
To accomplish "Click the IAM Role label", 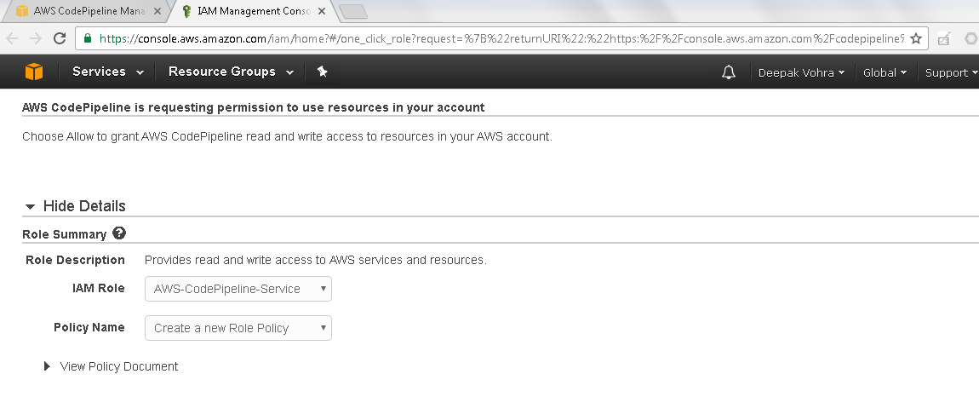I will (99, 288).
